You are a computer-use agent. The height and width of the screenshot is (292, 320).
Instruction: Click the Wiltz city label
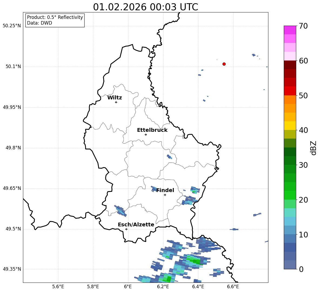click(x=115, y=98)
